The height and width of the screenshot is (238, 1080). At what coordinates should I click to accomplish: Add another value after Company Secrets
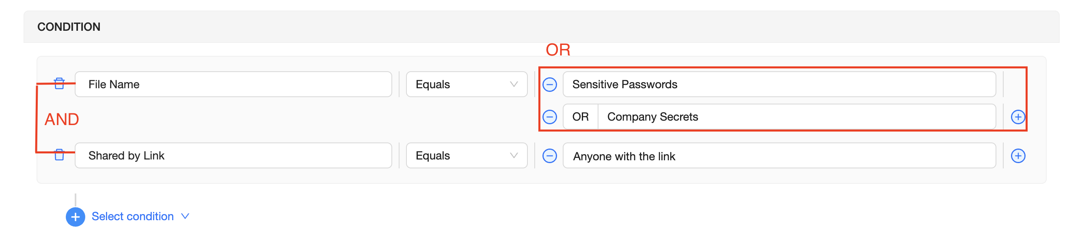[1017, 117]
